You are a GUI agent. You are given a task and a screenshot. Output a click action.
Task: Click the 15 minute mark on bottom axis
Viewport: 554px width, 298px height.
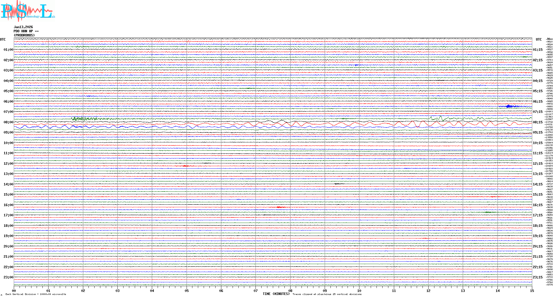point(532,291)
